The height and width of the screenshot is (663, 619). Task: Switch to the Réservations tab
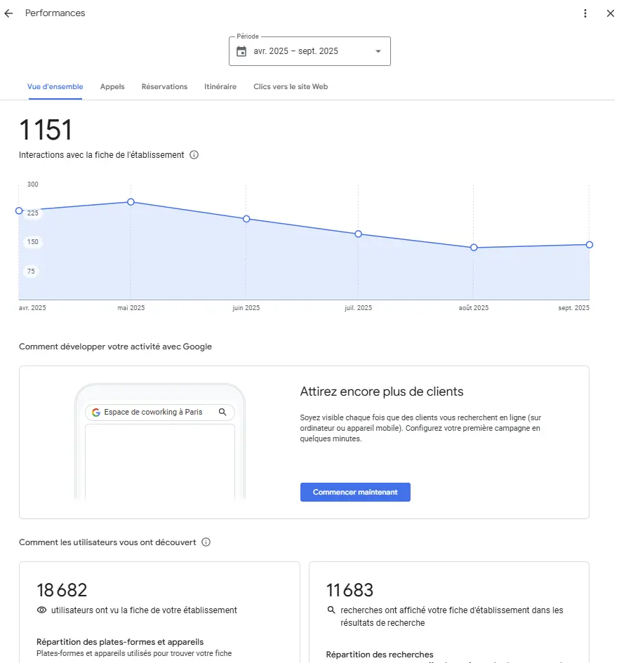click(x=164, y=87)
